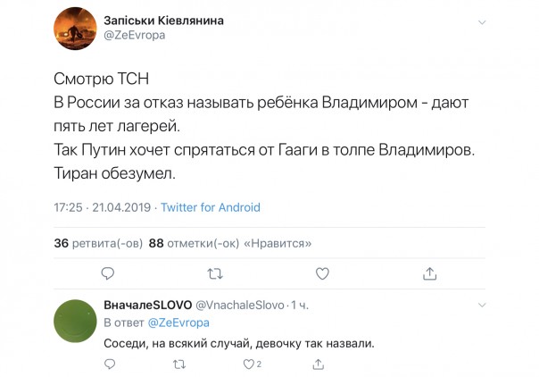Screen dimensions: 539x377
Task: Click the @ZeEvropa handle under the author name
Action: click(x=135, y=35)
